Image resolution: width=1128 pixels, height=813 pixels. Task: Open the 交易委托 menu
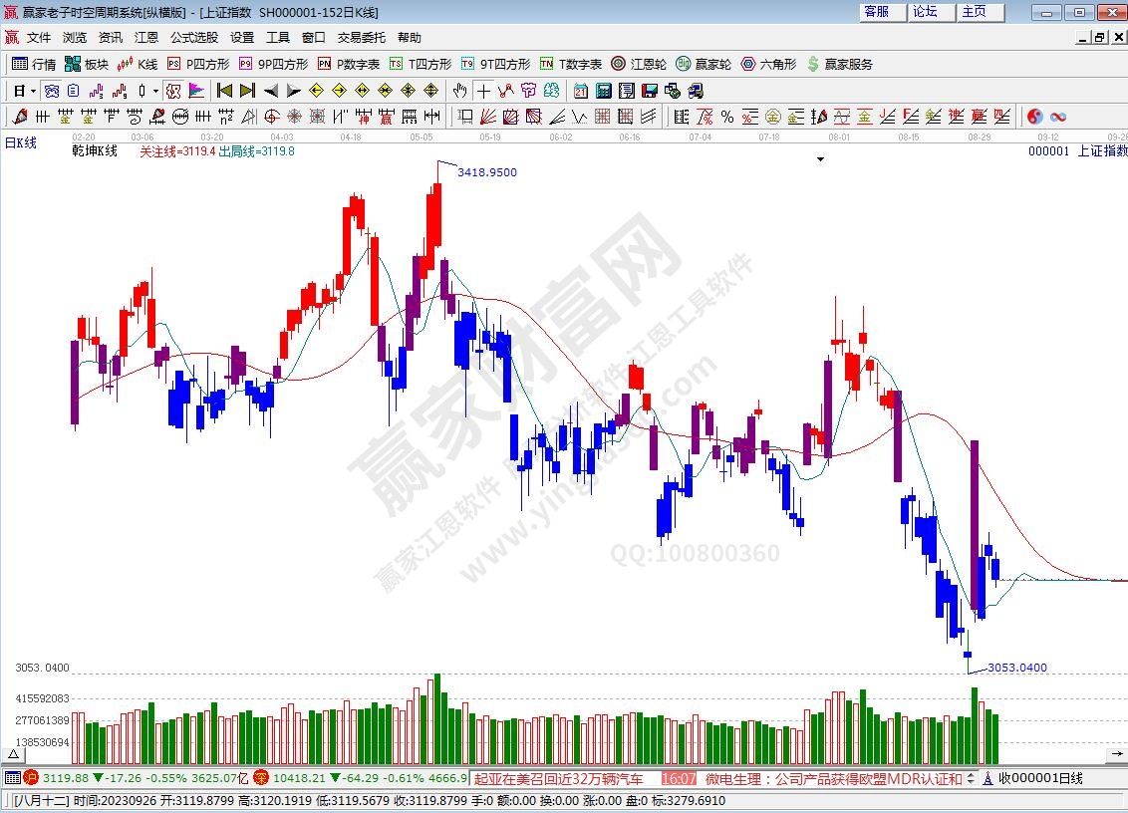(x=361, y=37)
